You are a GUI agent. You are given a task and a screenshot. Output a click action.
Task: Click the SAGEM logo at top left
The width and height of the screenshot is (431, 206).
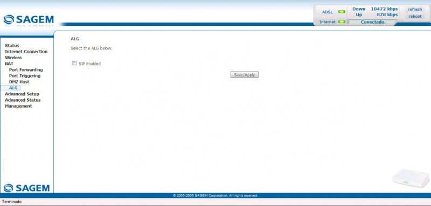point(29,19)
